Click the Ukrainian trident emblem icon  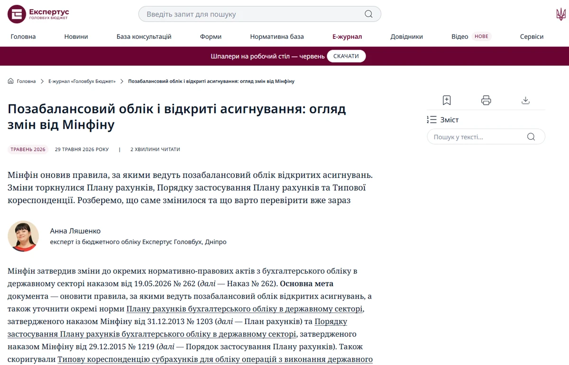coord(561,14)
